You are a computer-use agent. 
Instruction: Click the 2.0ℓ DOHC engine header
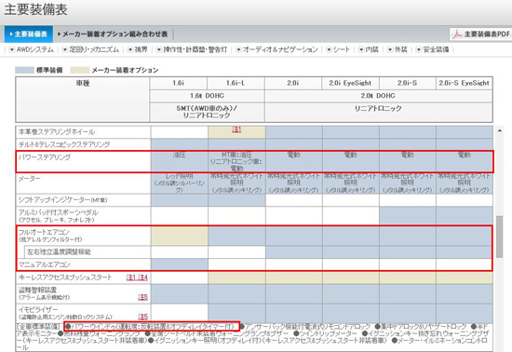pos(379,96)
